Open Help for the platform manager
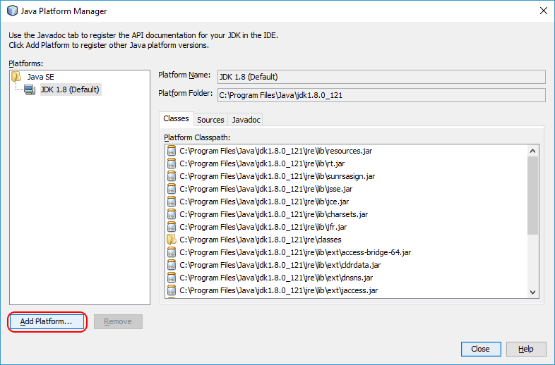Screen dimensions: 555x365 525,349
